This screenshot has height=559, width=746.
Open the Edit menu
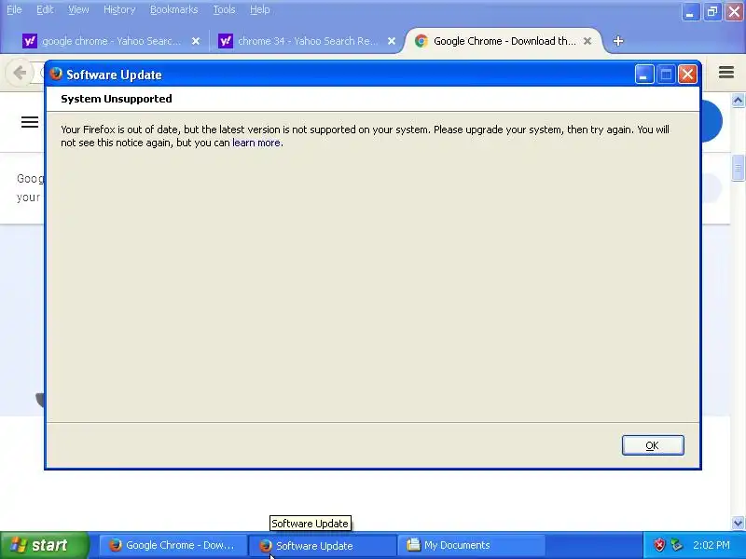tap(45, 9)
